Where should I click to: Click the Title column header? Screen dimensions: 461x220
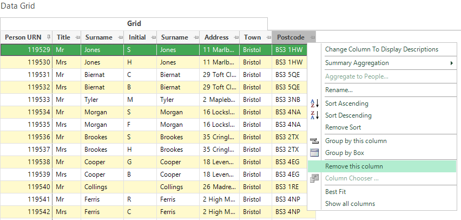(67, 37)
